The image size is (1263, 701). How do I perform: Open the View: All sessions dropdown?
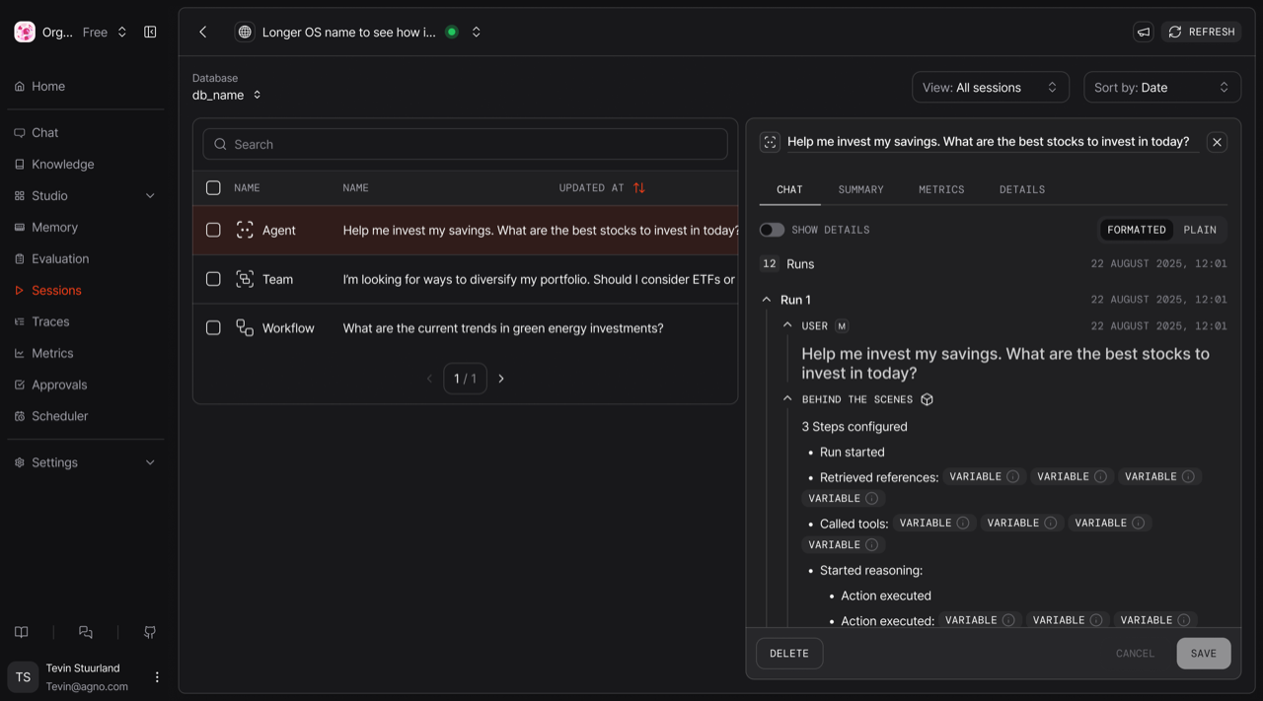point(991,88)
